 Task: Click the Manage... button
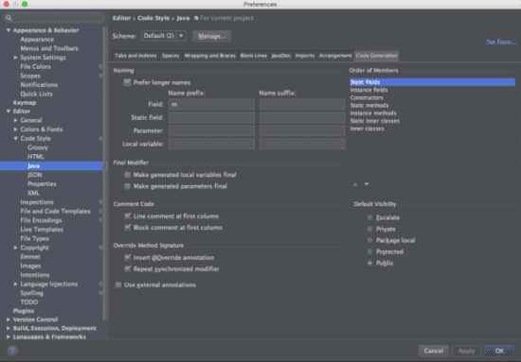tap(211, 36)
